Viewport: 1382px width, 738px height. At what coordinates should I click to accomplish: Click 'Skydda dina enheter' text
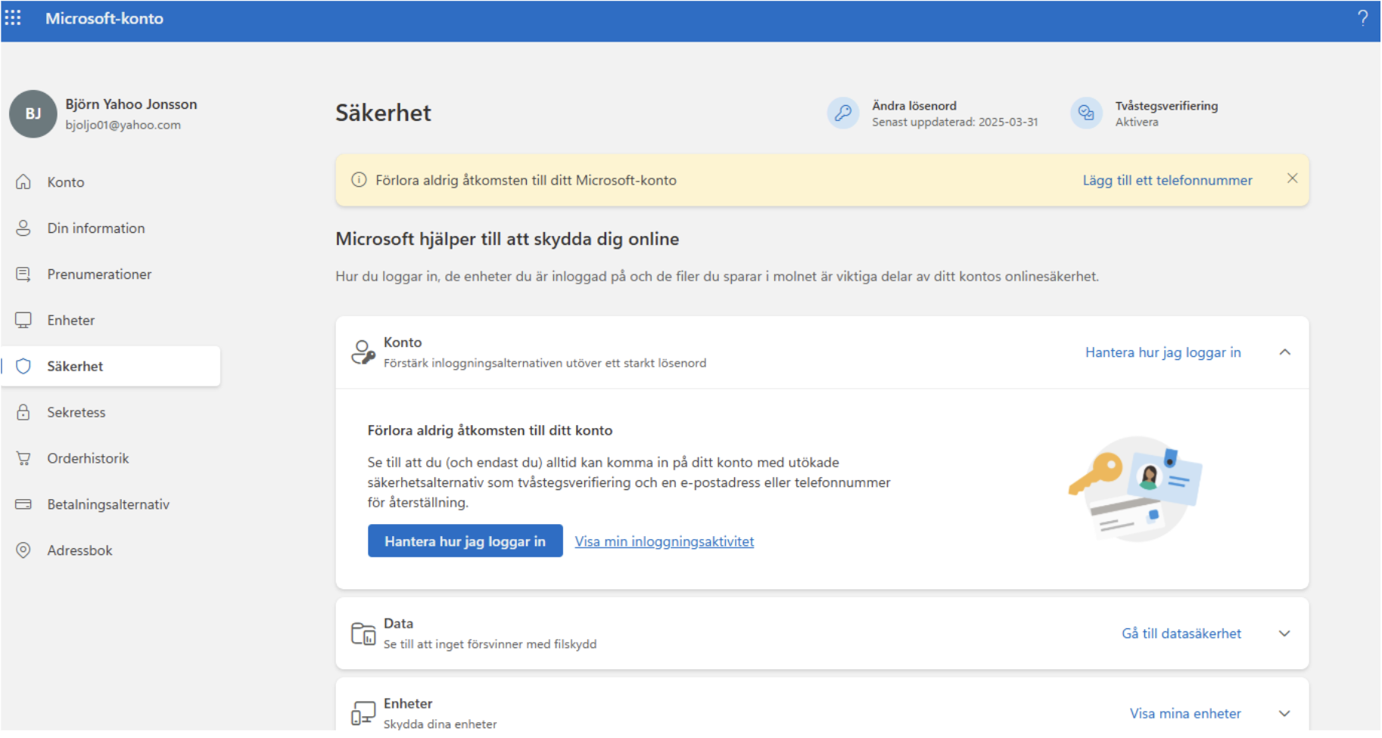pos(440,724)
